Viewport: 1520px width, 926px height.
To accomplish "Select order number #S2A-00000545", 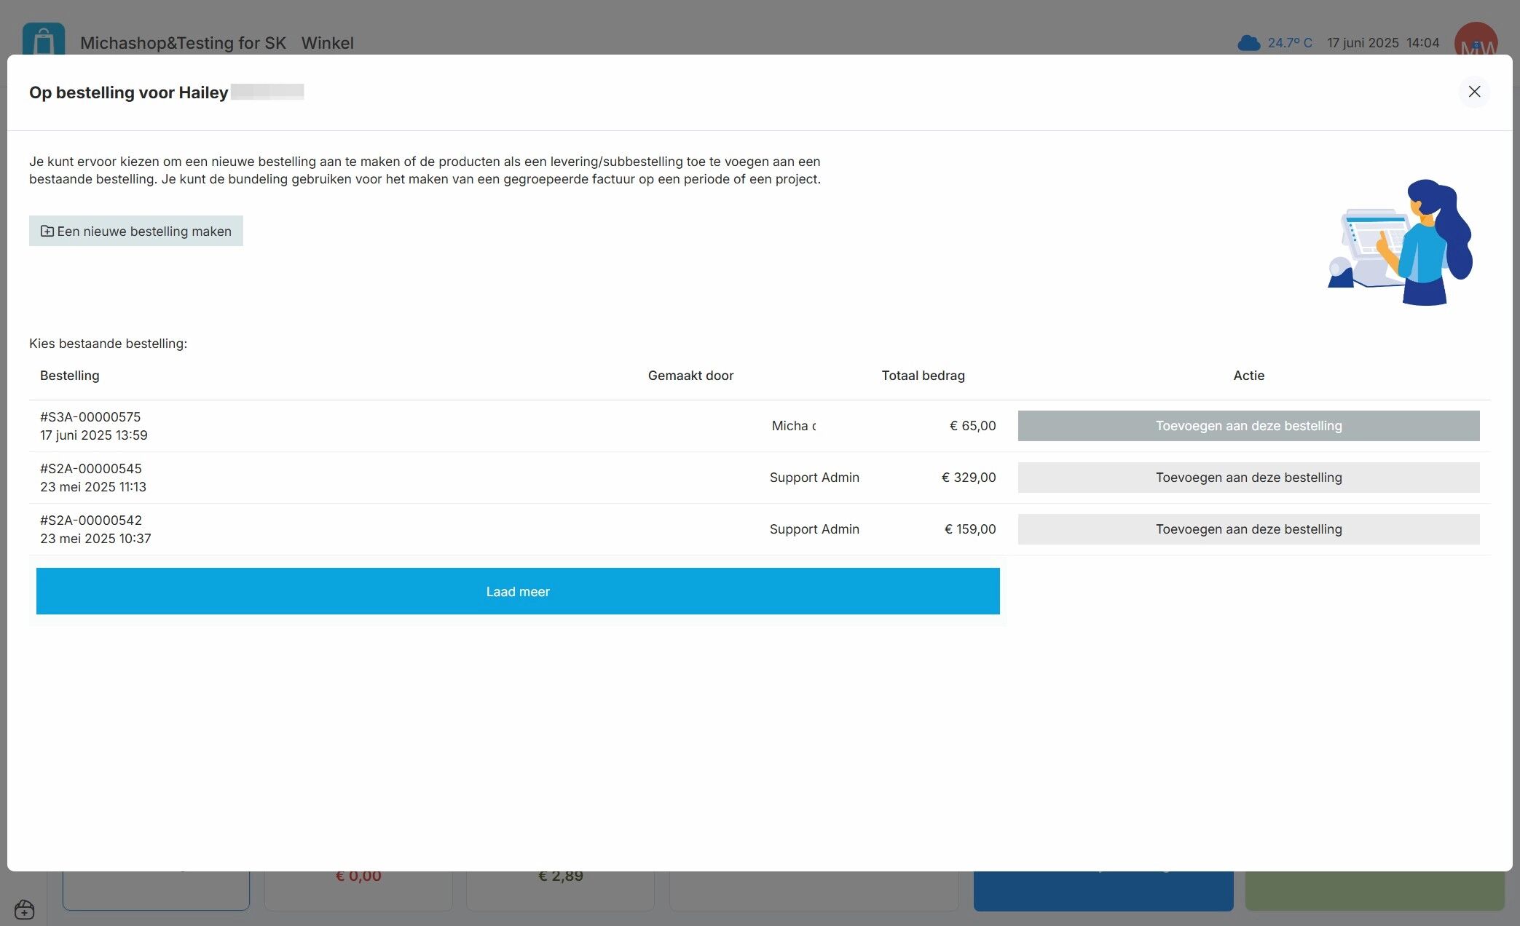I will [x=91, y=469].
